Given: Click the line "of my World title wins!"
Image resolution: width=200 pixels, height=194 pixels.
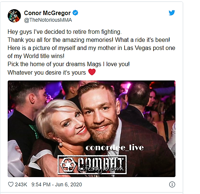Looking at the screenshot, I should [36, 56].
